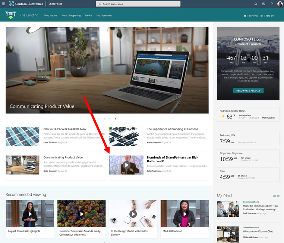The width and height of the screenshot is (284, 243).
Task: Open the app launcher waffle icon
Action: coord(3,4)
